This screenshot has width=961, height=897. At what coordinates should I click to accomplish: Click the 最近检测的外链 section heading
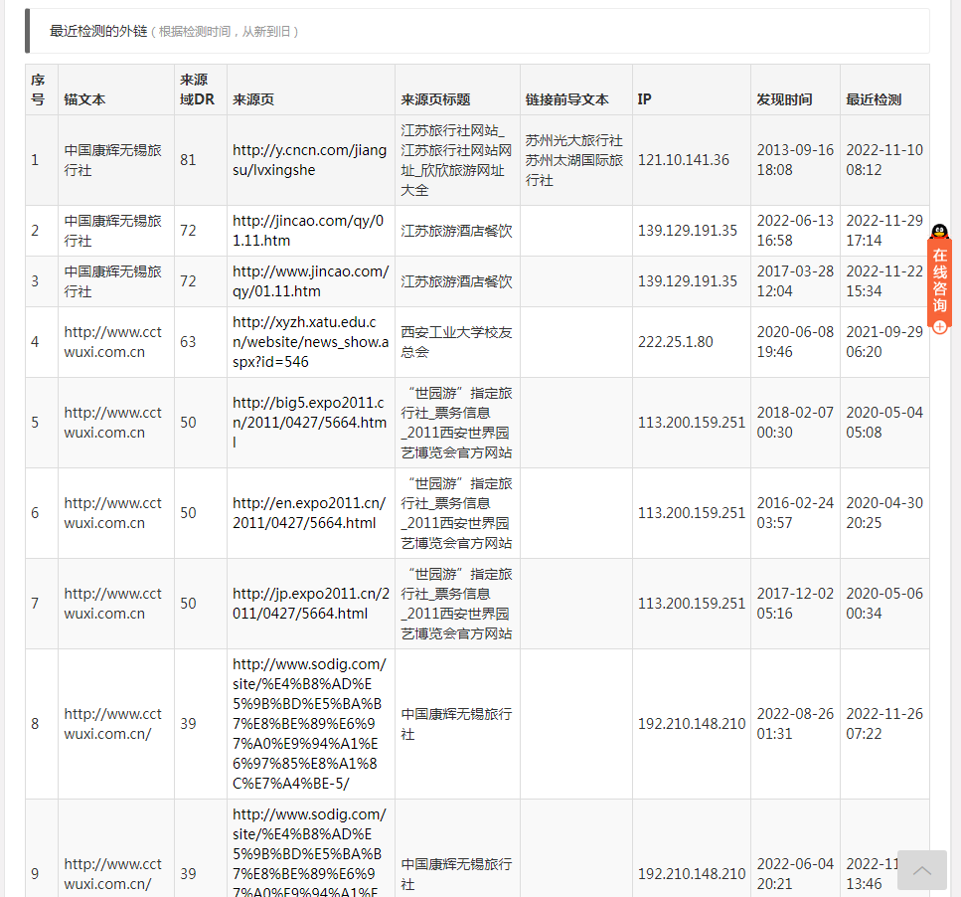97,31
